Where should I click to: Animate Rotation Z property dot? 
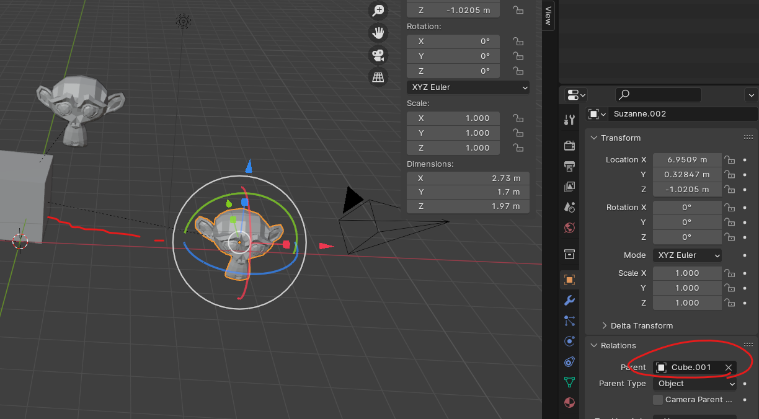(744, 237)
